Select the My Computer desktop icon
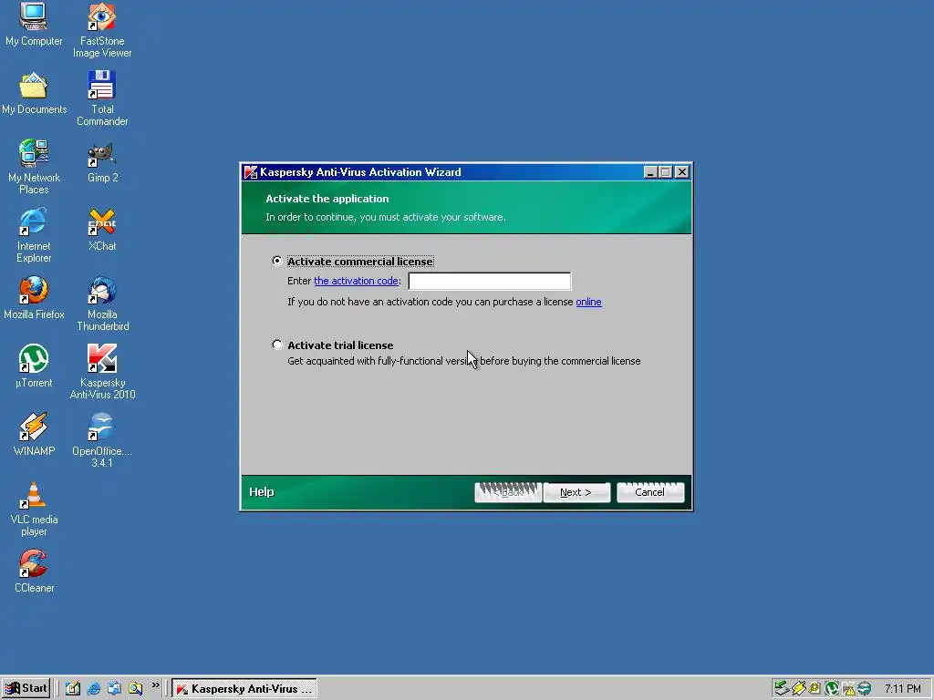 34,24
